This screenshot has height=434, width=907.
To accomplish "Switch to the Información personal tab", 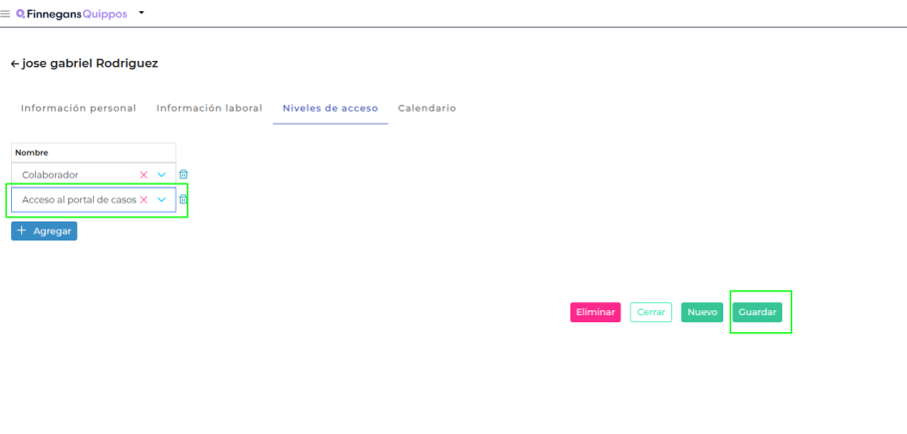I will point(78,108).
